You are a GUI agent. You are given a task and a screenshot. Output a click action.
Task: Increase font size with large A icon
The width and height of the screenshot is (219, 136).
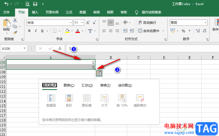[88, 22]
